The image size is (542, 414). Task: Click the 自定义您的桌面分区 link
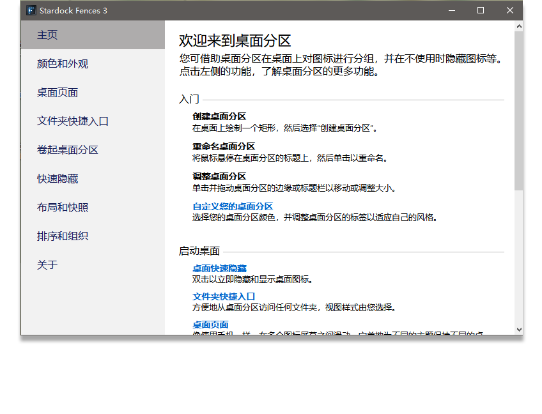click(x=233, y=206)
